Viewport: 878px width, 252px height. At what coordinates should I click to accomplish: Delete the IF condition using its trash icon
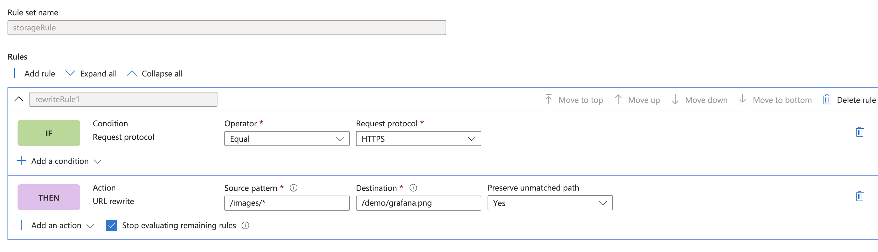(x=860, y=132)
